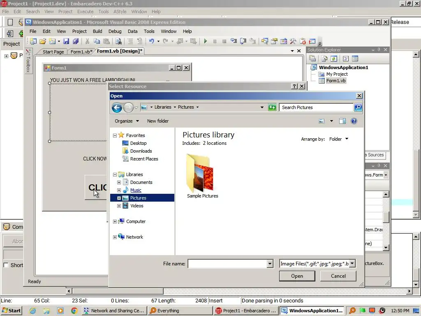Open Arrange by Folder dropdown
Image resolution: width=421 pixels, height=316 pixels.
click(x=339, y=139)
